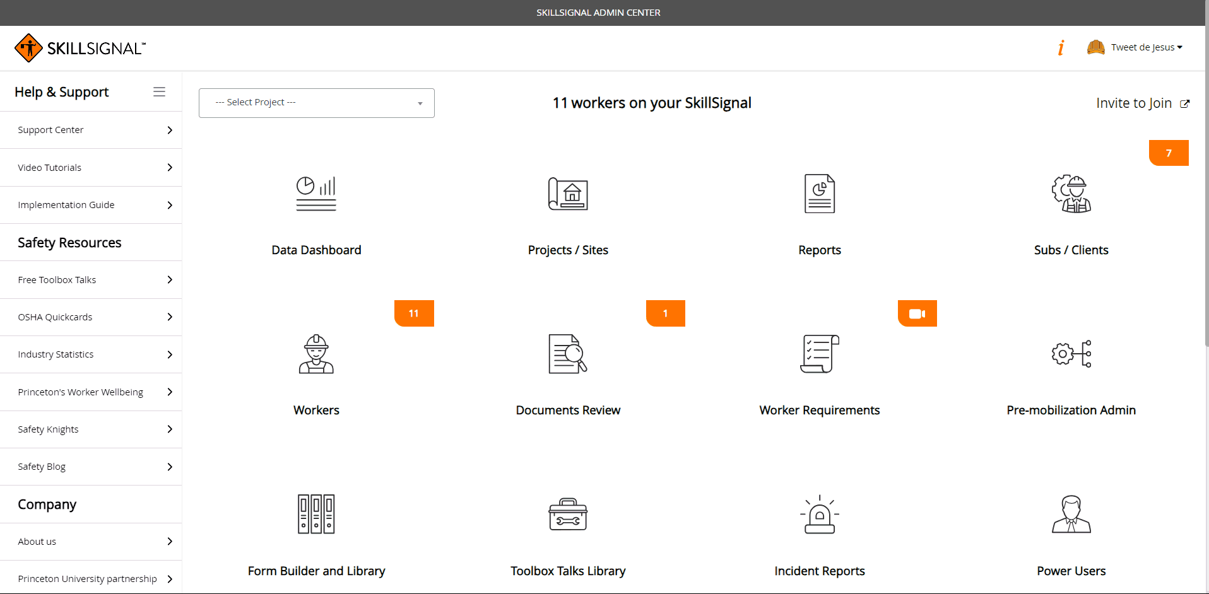
Task: Expand the Video Tutorials chevron
Action: pos(170,167)
